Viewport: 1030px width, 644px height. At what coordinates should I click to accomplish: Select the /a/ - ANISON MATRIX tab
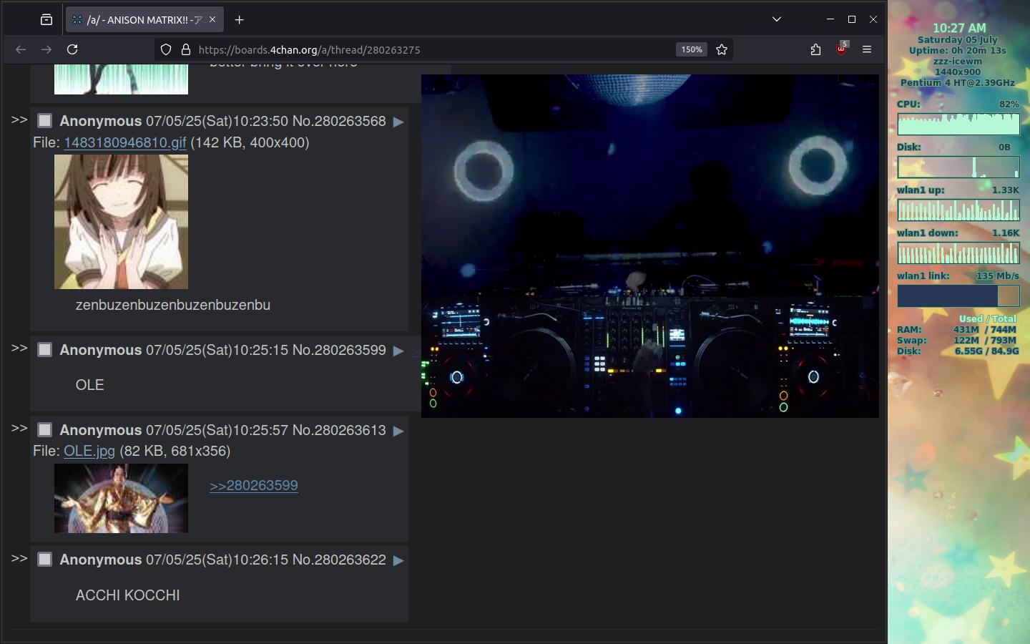point(145,19)
